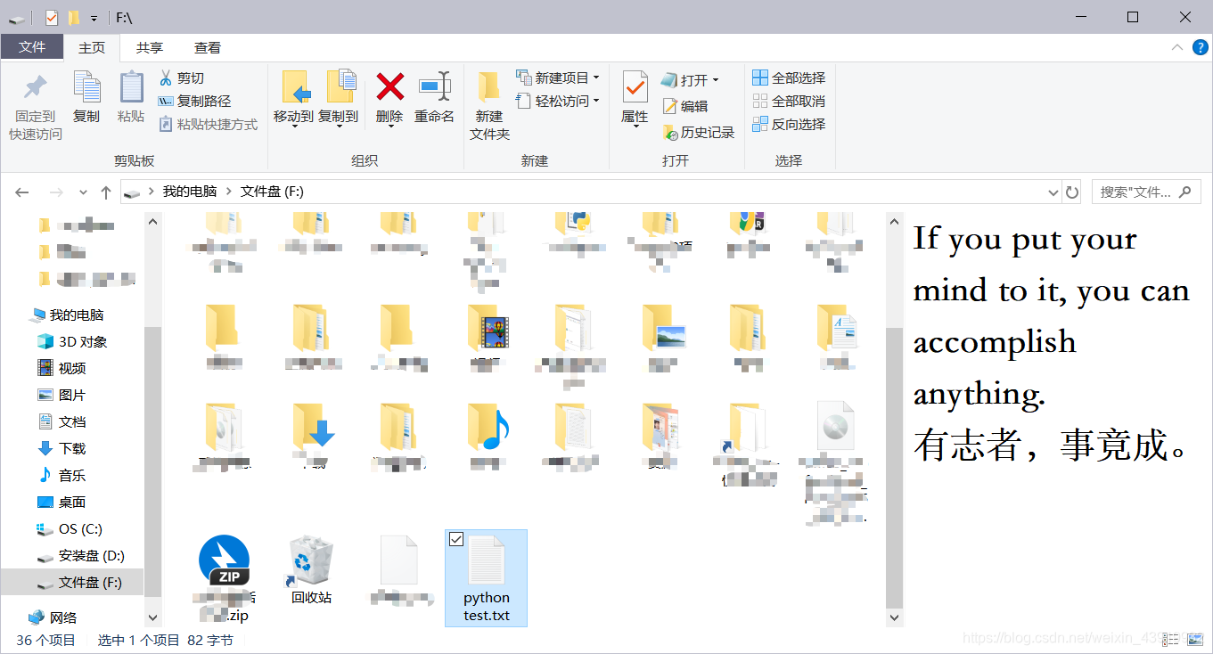The image size is (1213, 654).
Task: Click the Copy (复制) ribbon button
Action: tap(86, 97)
